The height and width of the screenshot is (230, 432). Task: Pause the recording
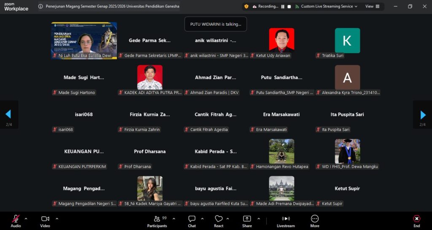(x=283, y=6)
